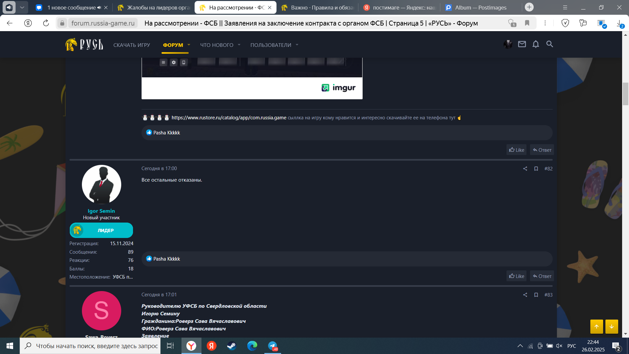629x354 pixels.
Task: Like post #82 by Igor Semin
Action: pyautogui.click(x=516, y=276)
